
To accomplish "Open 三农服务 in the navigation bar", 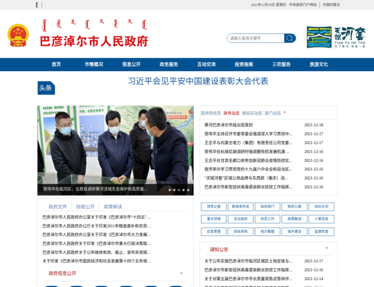I will click(x=281, y=64).
